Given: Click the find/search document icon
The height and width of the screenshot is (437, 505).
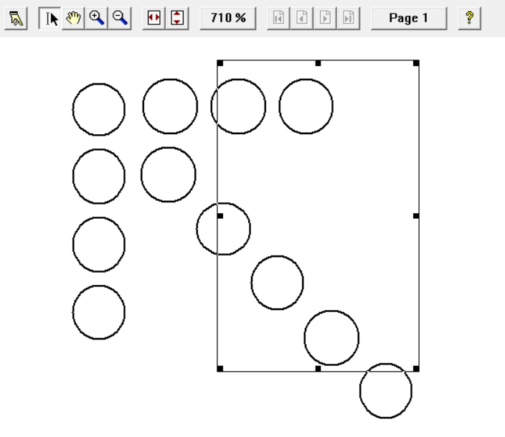Looking at the screenshot, I should 16,18.
